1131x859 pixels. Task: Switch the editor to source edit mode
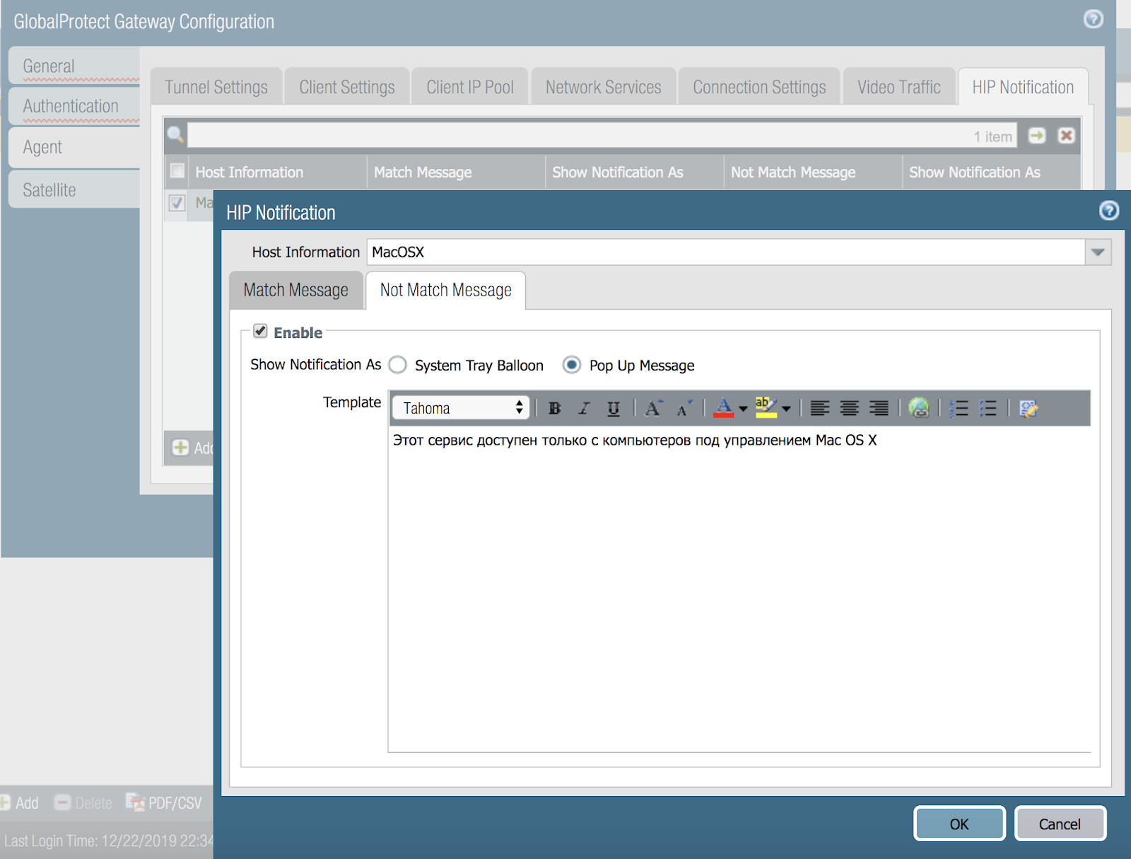point(1029,408)
